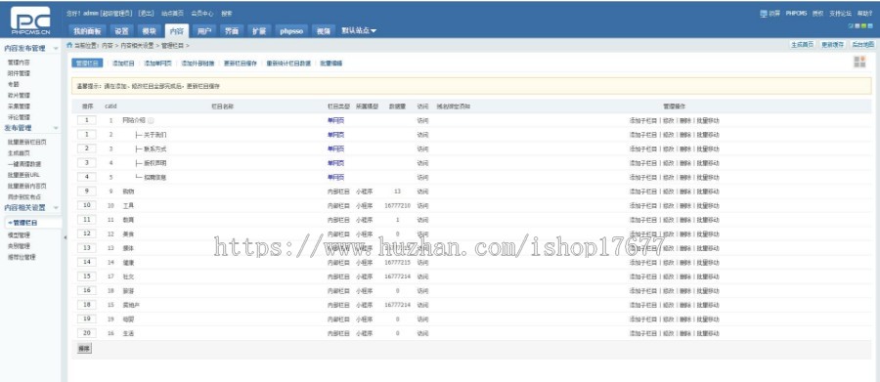Click the sort order field showing 12
This screenshot has width=880, height=382.
pyautogui.click(x=86, y=233)
